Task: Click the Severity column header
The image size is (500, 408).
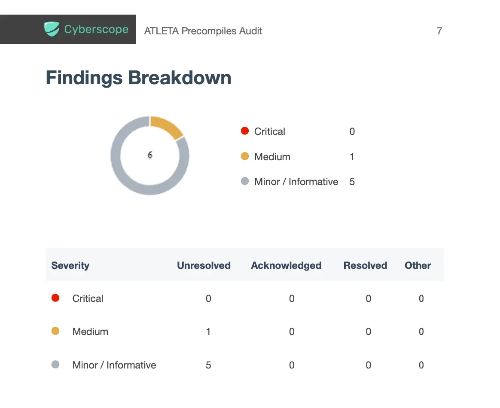Action: coord(70,265)
